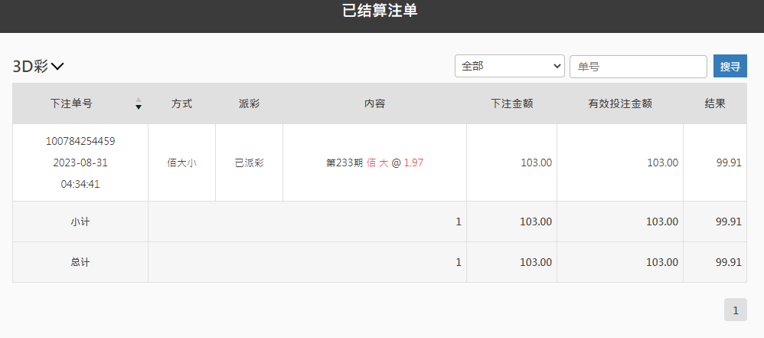764x338 pixels.
Task: Click the 内容 column header
Action: [x=374, y=103]
